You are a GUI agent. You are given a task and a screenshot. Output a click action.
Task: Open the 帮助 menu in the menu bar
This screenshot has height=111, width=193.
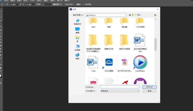[x=67, y=1]
